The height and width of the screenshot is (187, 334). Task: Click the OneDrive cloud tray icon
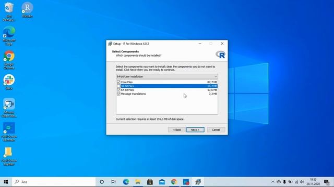pyautogui.click(x=279, y=182)
